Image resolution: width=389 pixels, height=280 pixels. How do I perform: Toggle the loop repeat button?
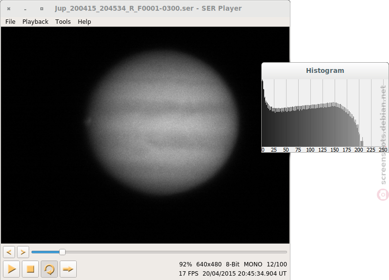point(49,269)
